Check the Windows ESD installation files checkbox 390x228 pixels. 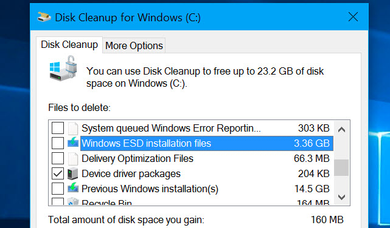pyautogui.click(x=58, y=143)
